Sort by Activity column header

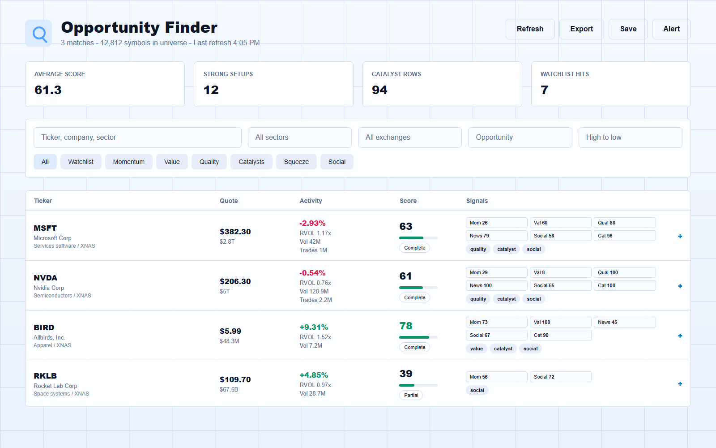point(311,201)
